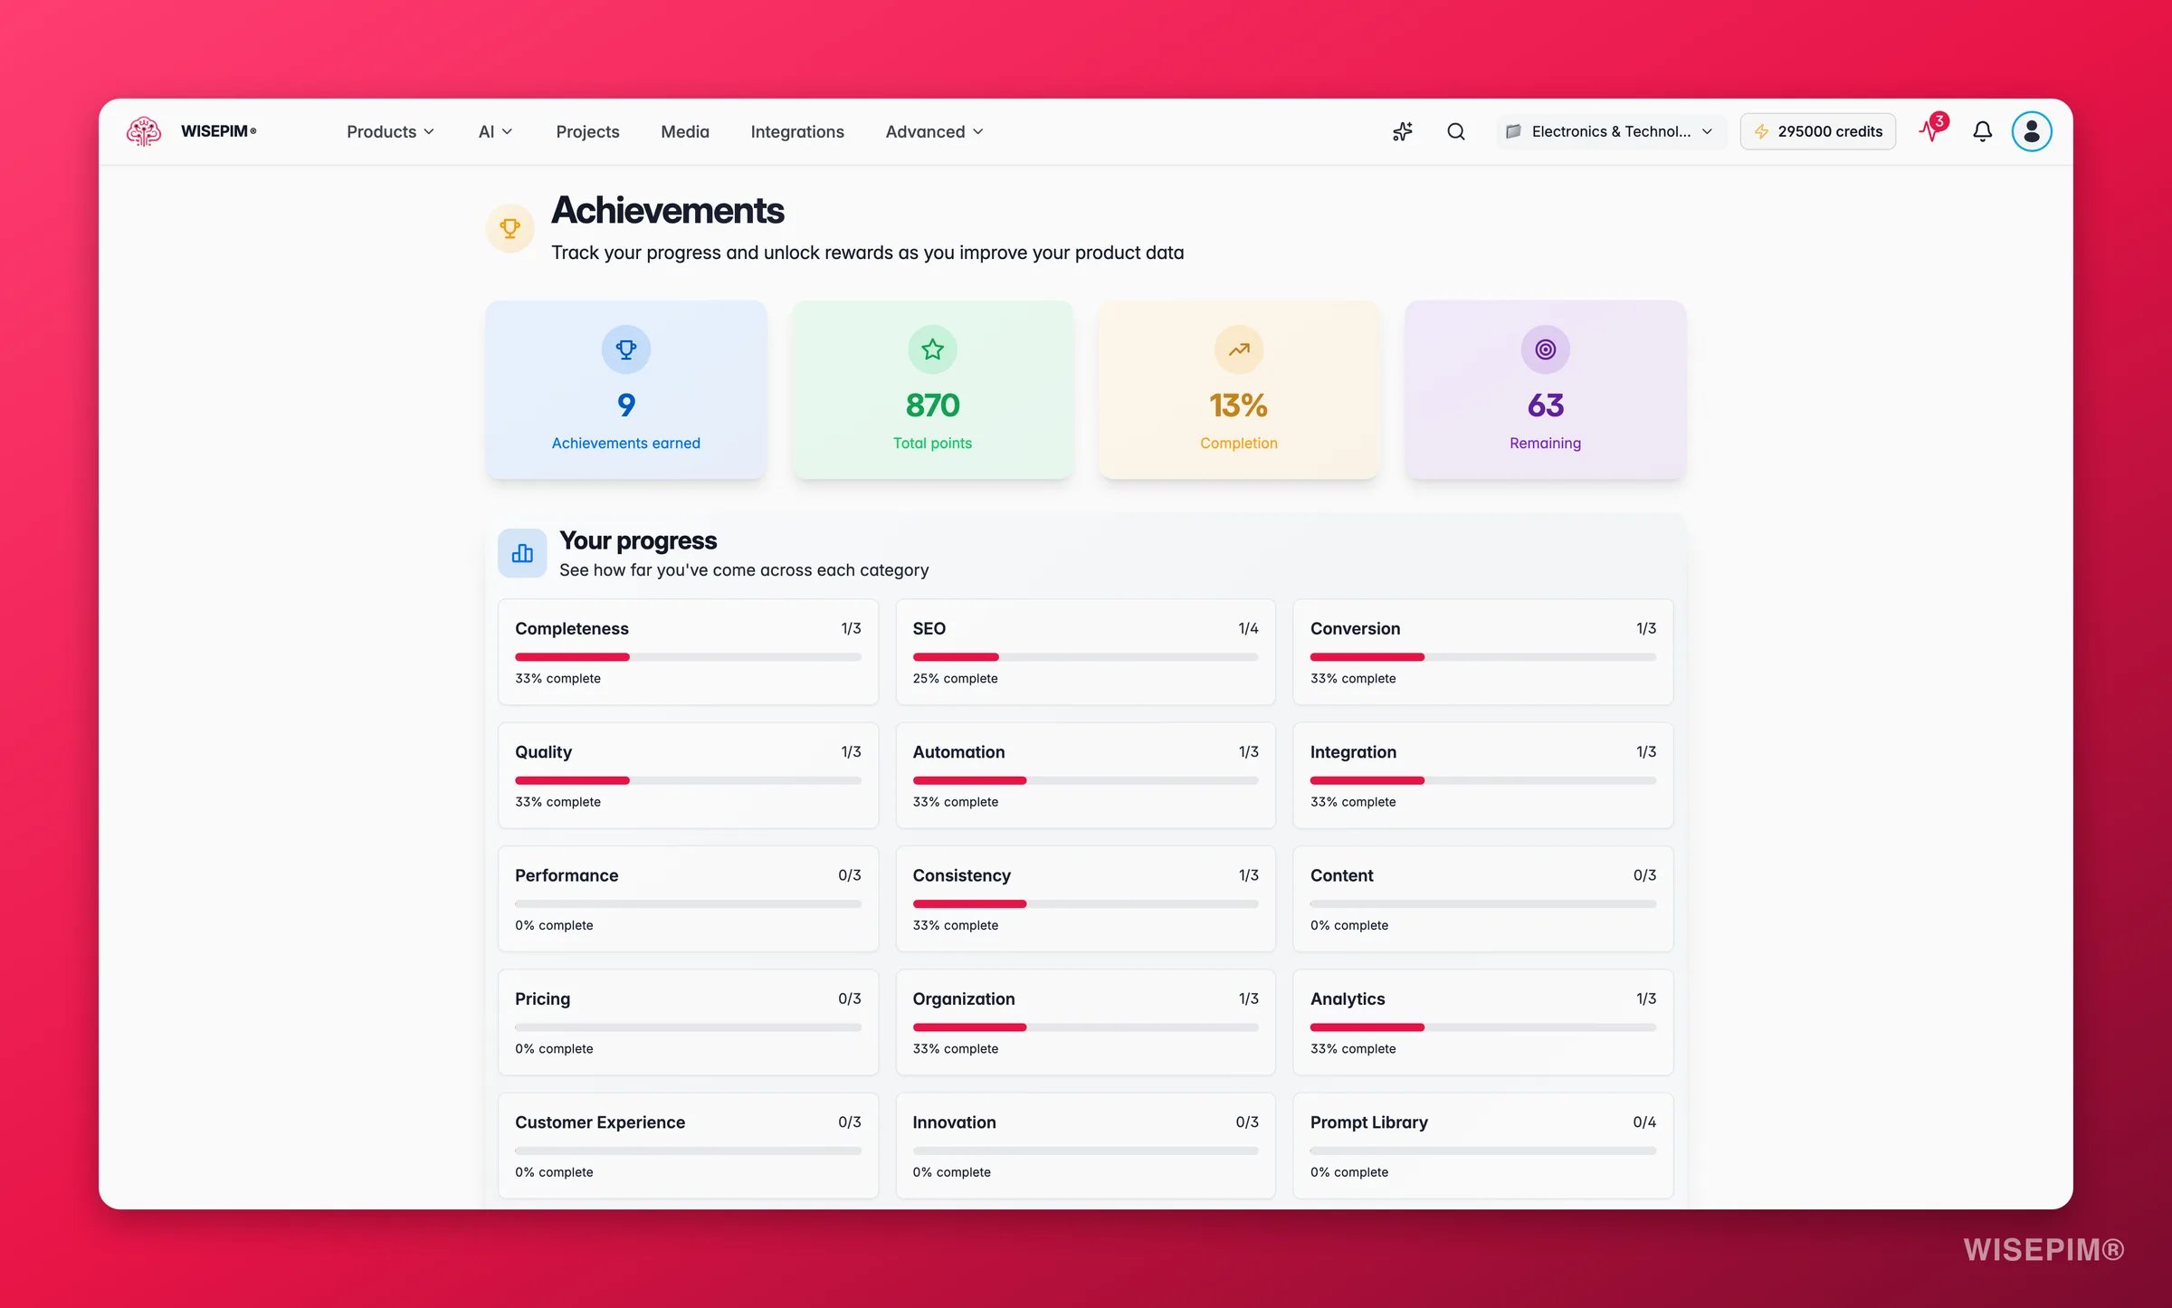Open the Integration category card
Screen dimensions: 2172x1308
click(1482, 775)
